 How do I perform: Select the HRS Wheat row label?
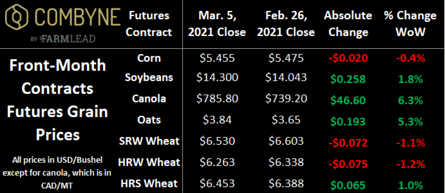149,183
